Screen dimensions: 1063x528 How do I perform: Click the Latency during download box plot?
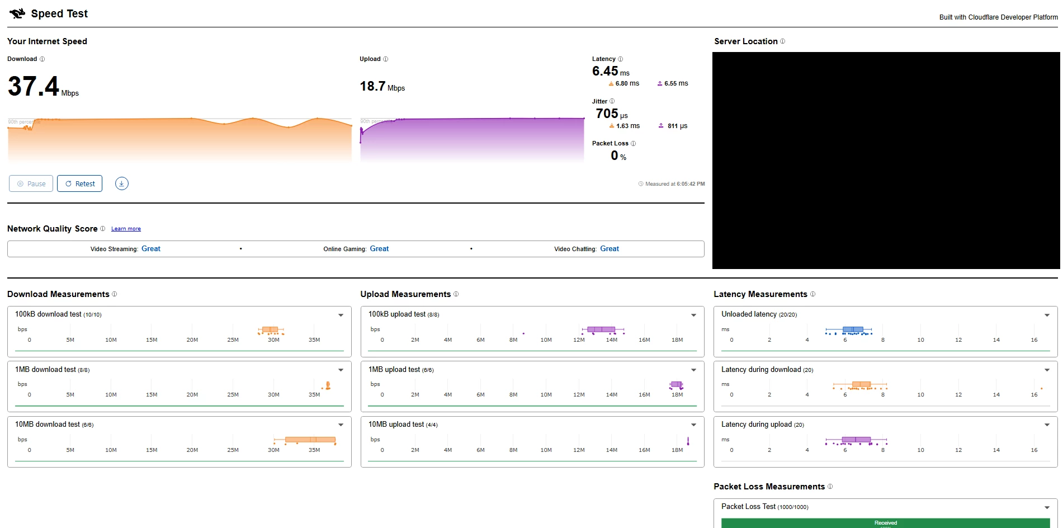tap(860, 385)
